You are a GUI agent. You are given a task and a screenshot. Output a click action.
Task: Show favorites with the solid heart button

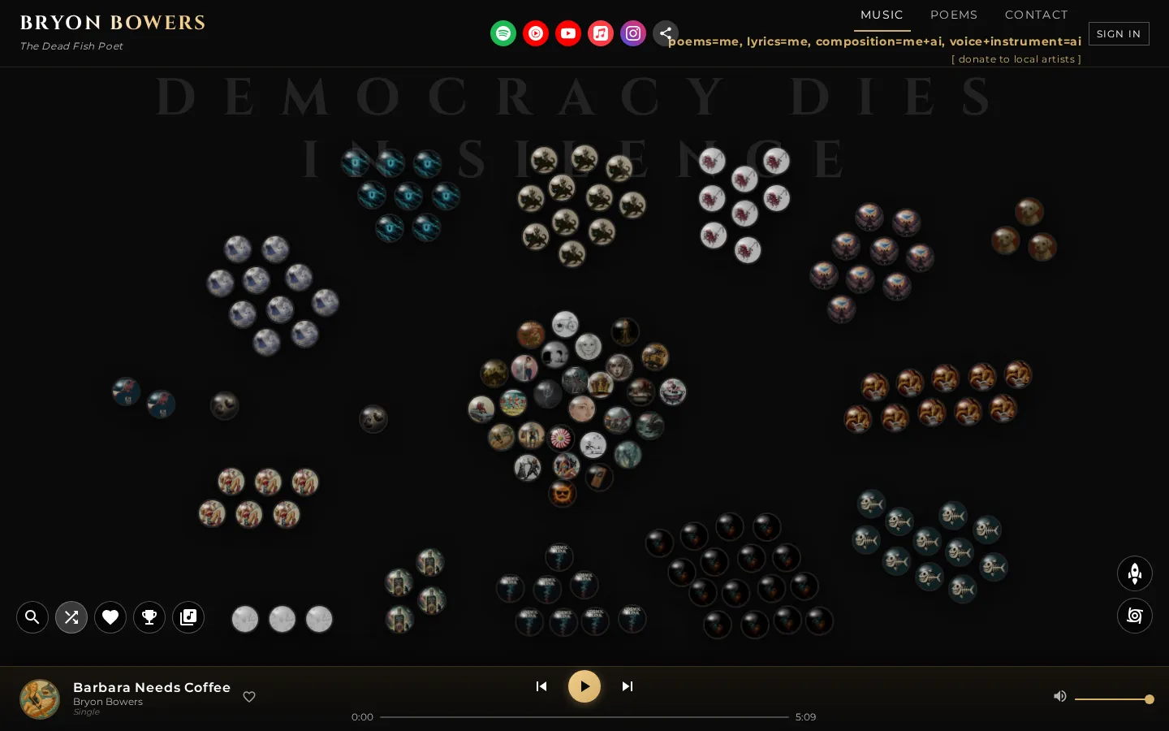tap(110, 617)
